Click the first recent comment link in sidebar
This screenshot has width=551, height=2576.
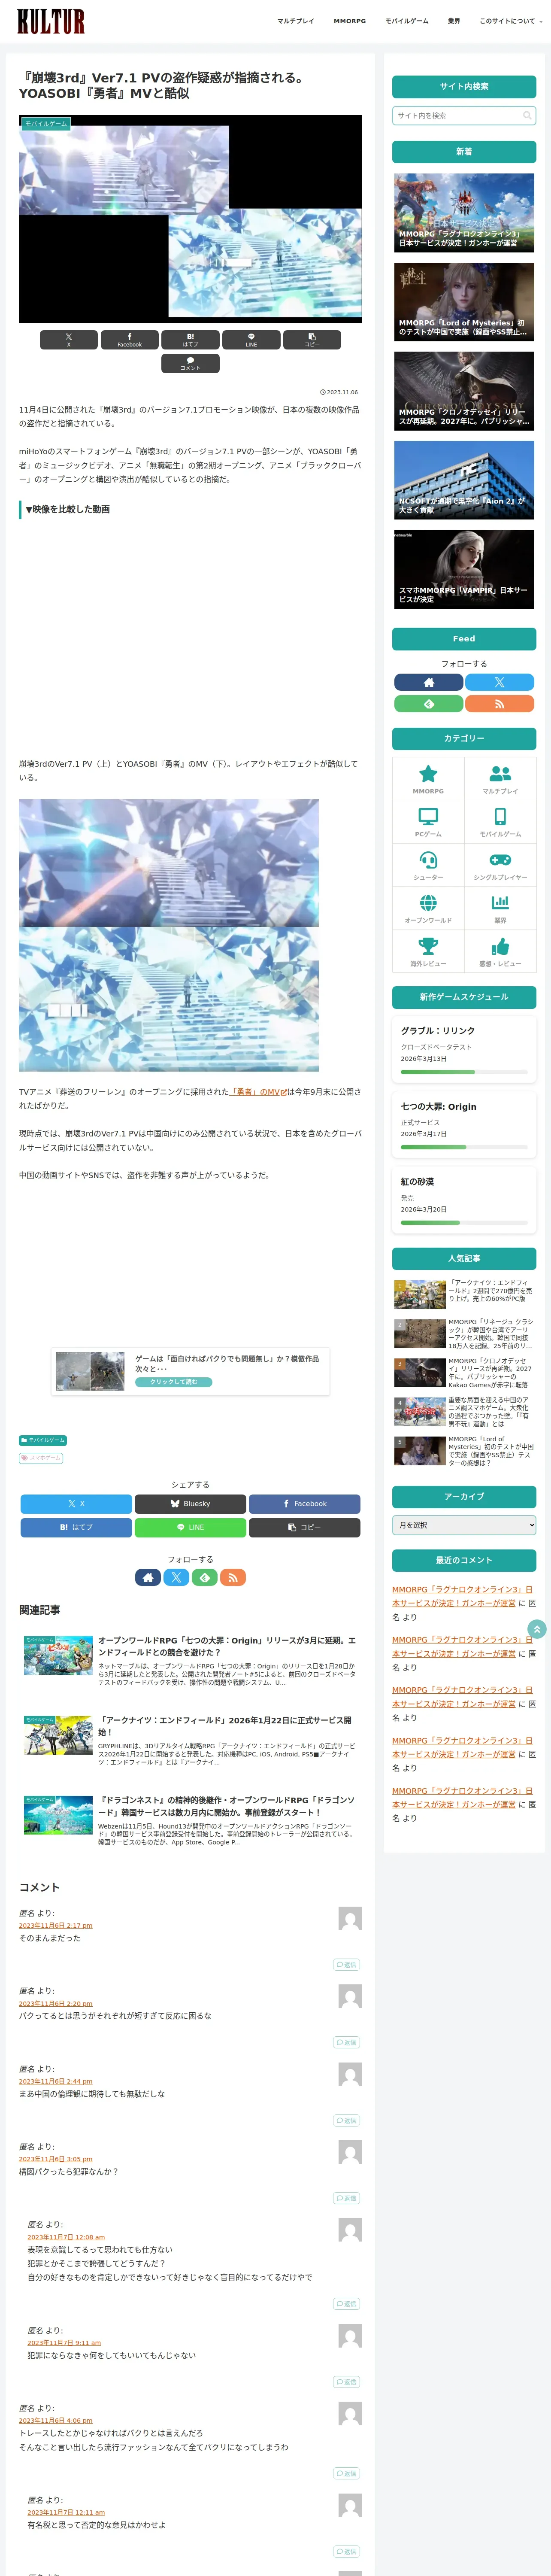pos(462,1596)
